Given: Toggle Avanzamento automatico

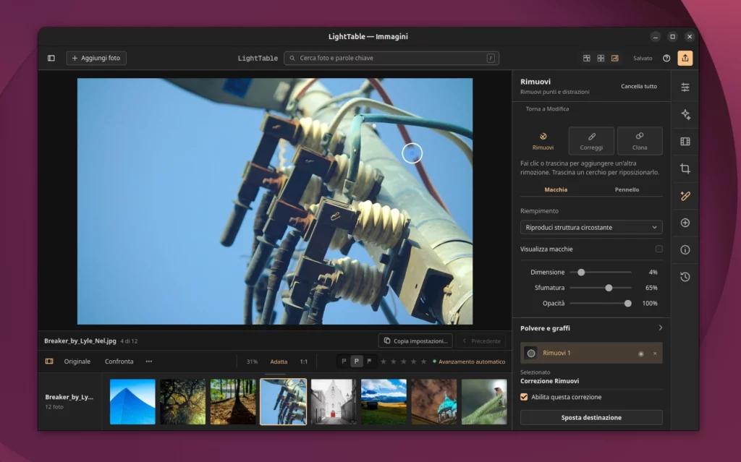Looking at the screenshot, I should 469,362.
